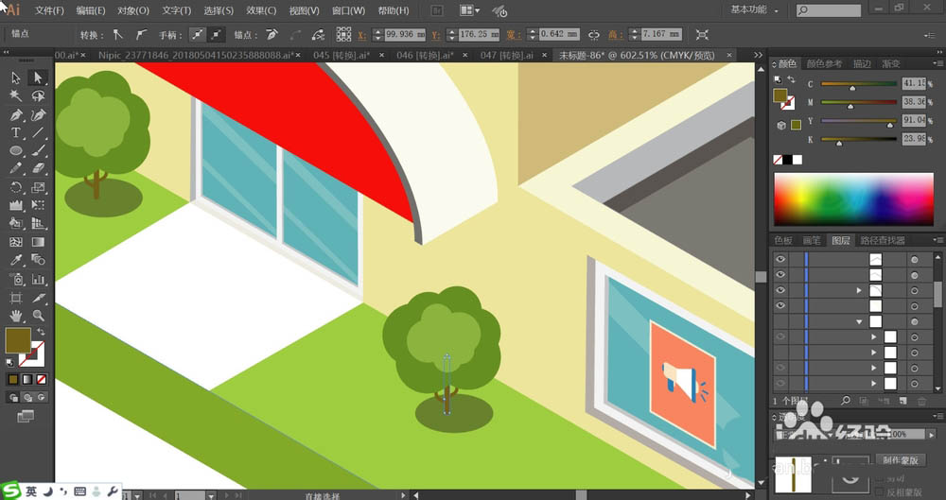The height and width of the screenshot is (500, 946).
Task: Click the X coordinate input field
Action: (405, 34)
